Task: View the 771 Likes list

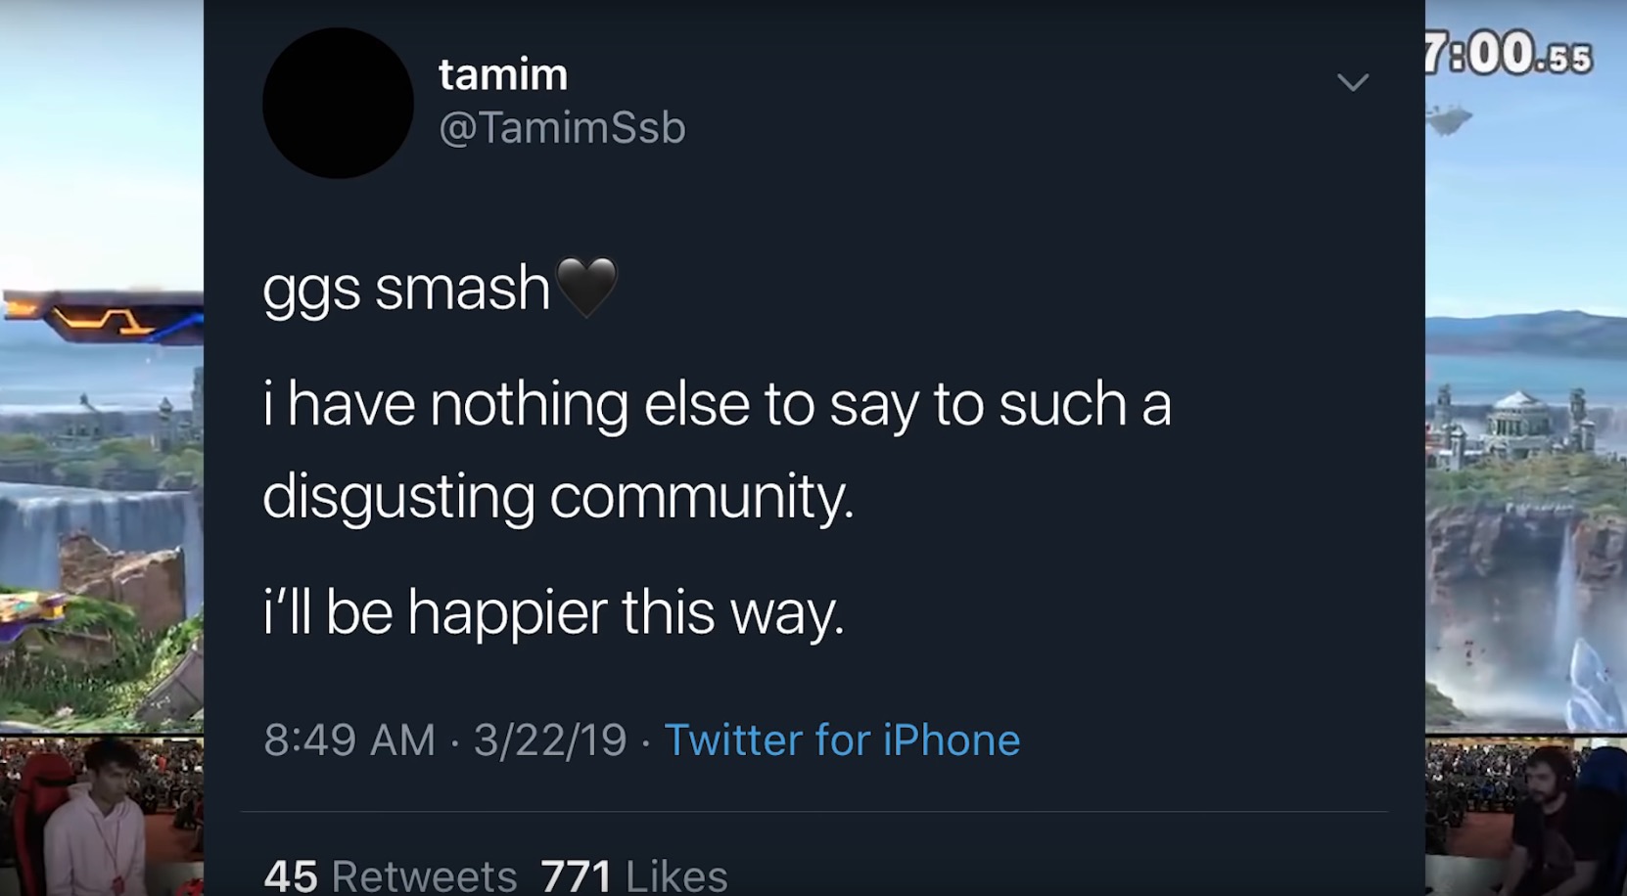Action: pyautogui.click(x=634, y=874)
